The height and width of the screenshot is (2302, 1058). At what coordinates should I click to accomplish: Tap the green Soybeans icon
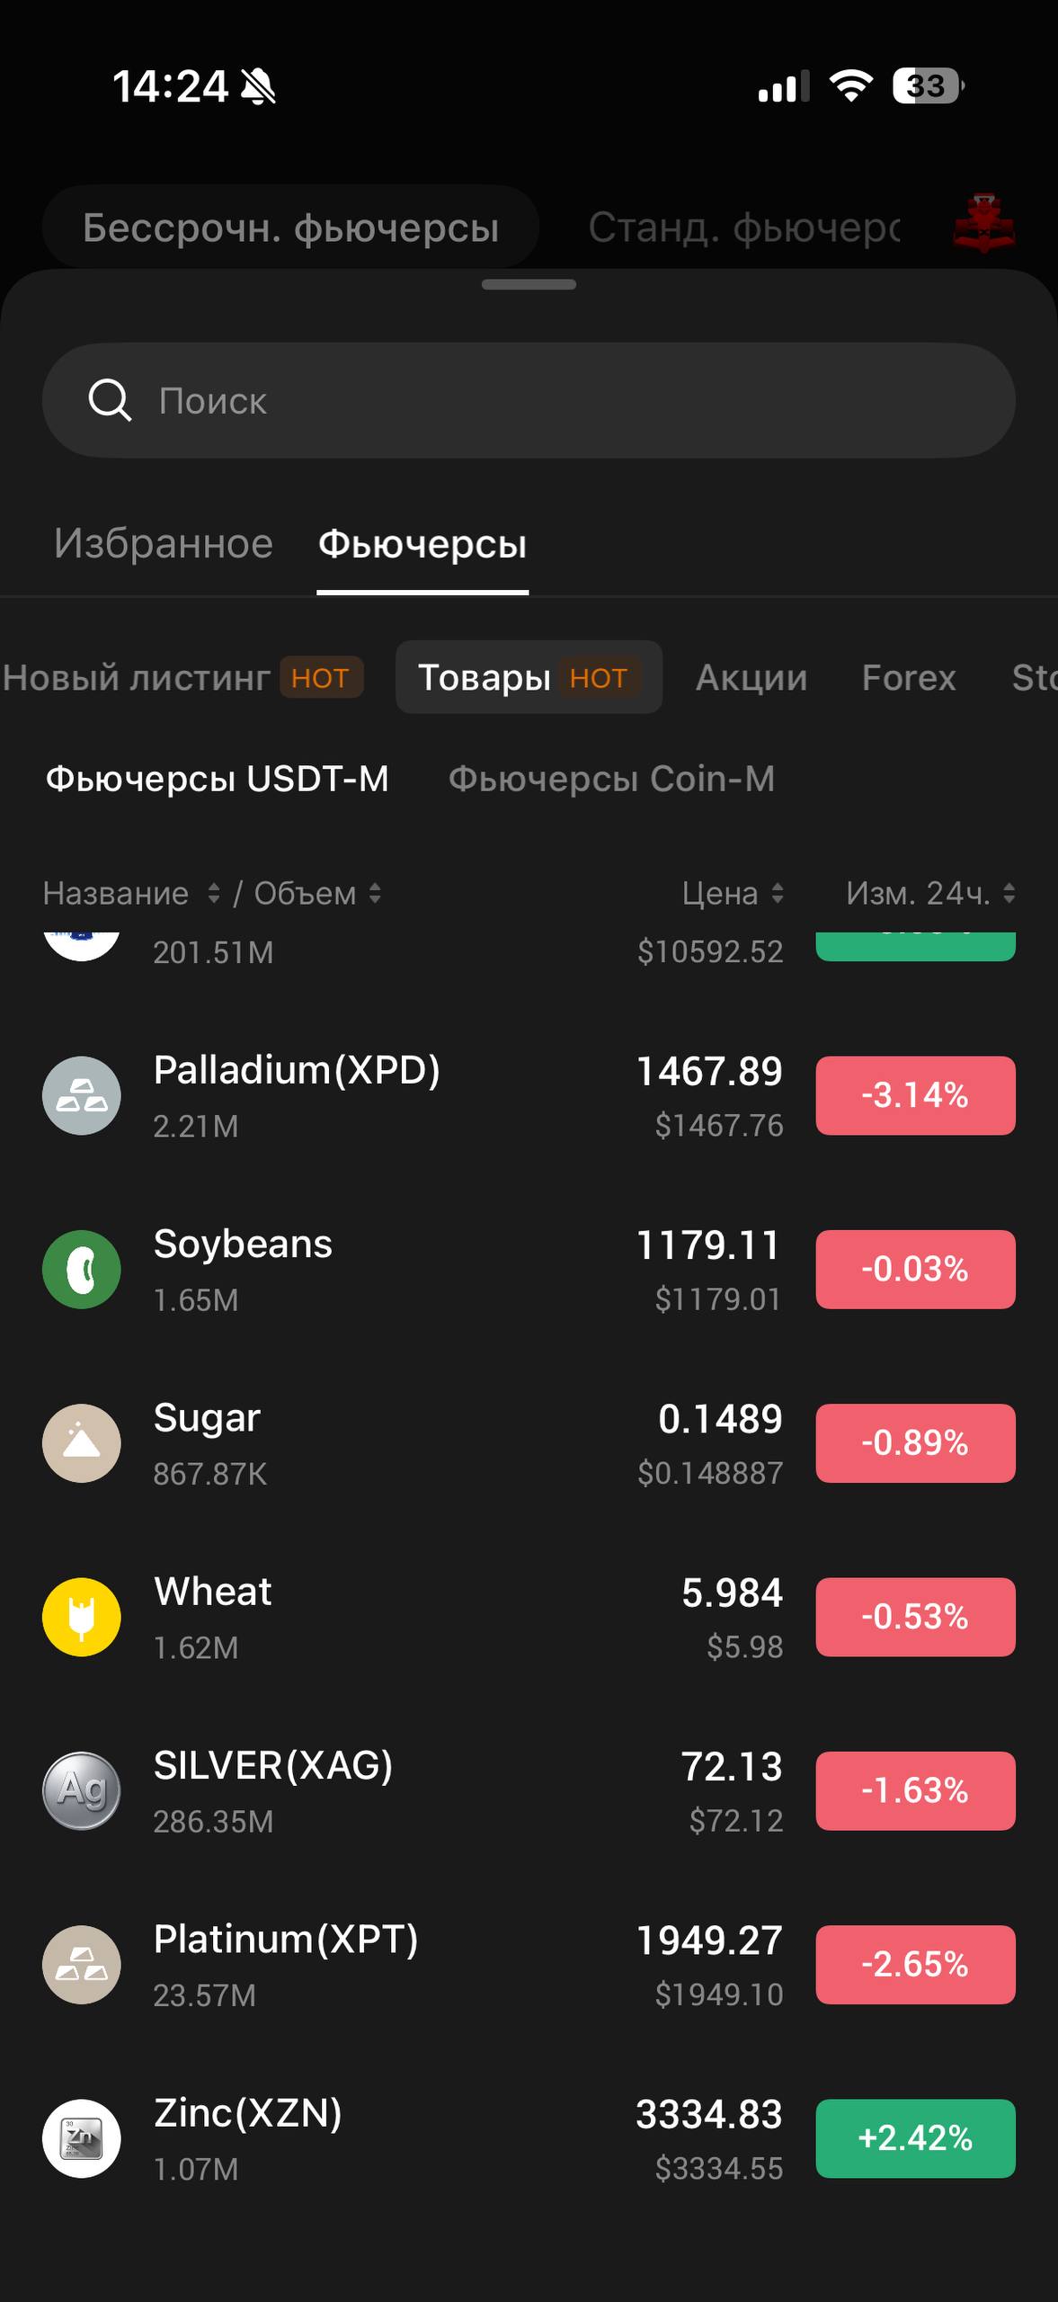[x=82, y=1269]
